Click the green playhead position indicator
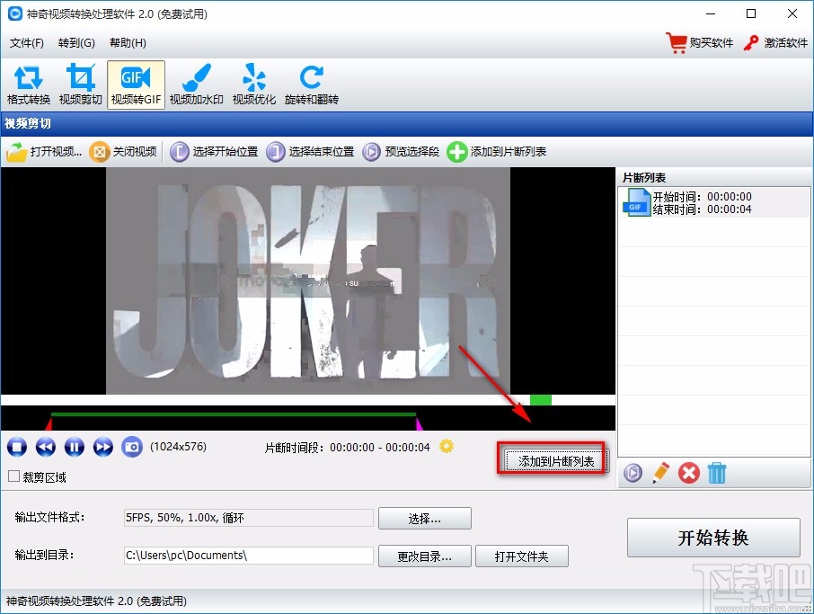The width and height of the screenshot is (814, 614). click(540, 400)
